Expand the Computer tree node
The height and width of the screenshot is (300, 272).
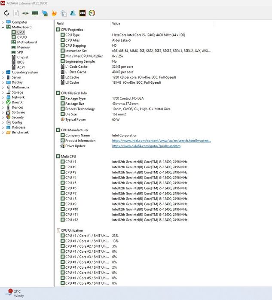[3, 22]
